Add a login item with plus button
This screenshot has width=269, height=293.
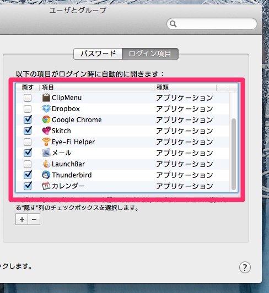(x=22, y=219)
